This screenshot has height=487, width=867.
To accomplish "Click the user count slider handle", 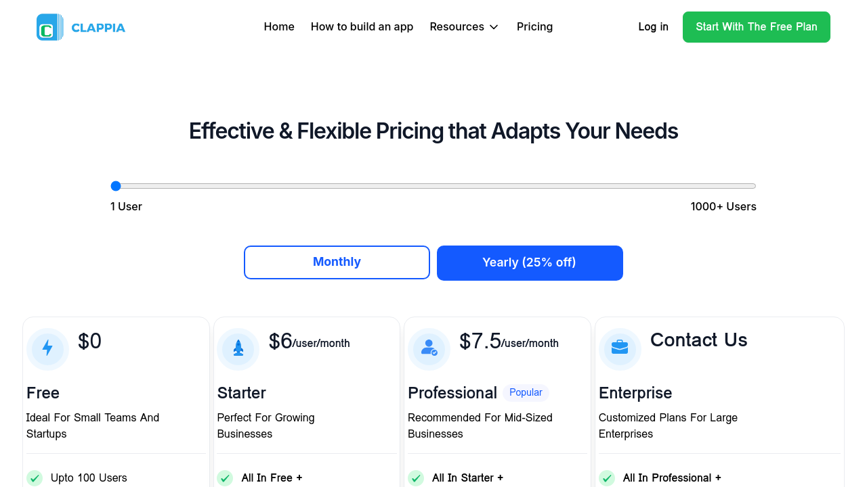I will click(116, 186).
